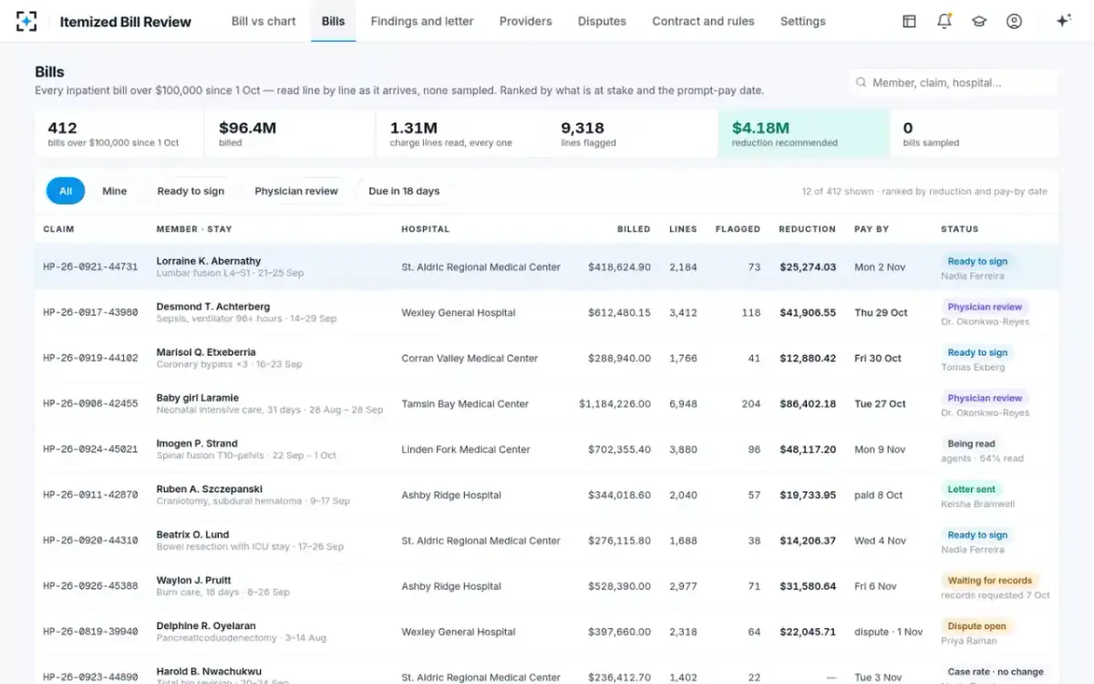Click the Itemized Bill Review app logo
This screenshot has height=684, width=1094.
pos(26,21)
